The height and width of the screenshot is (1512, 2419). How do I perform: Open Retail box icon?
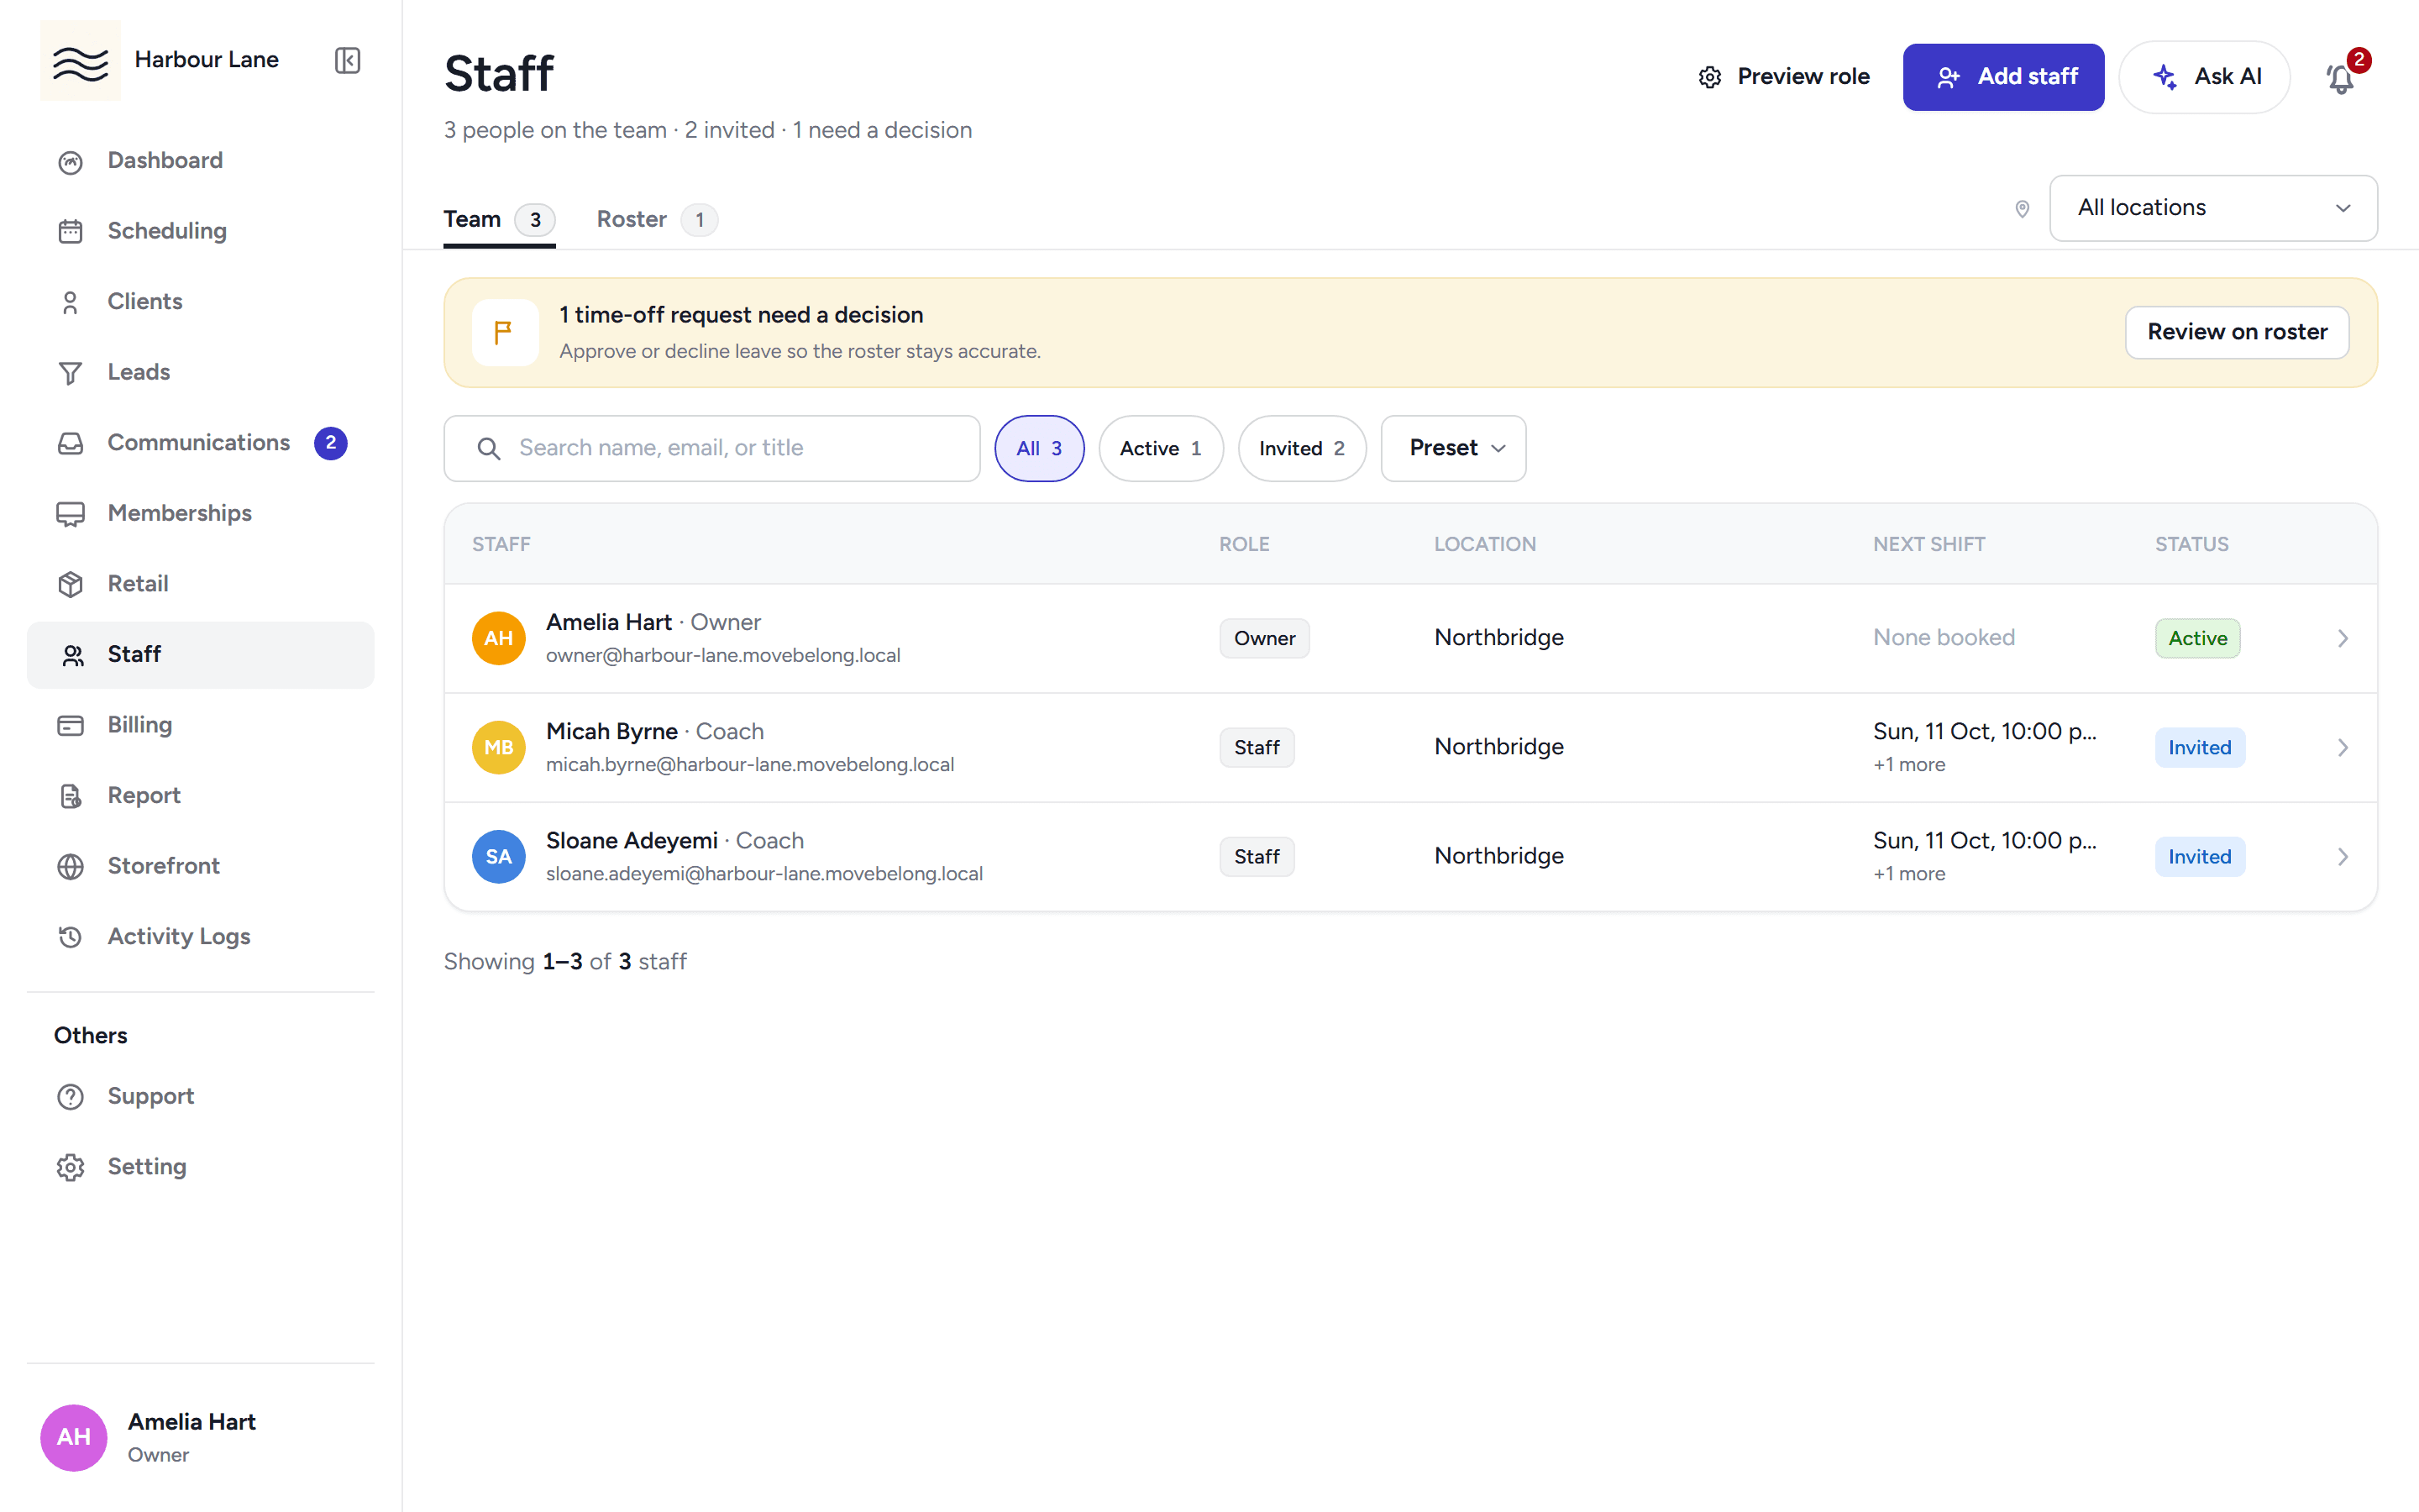[x=70, y=584]
